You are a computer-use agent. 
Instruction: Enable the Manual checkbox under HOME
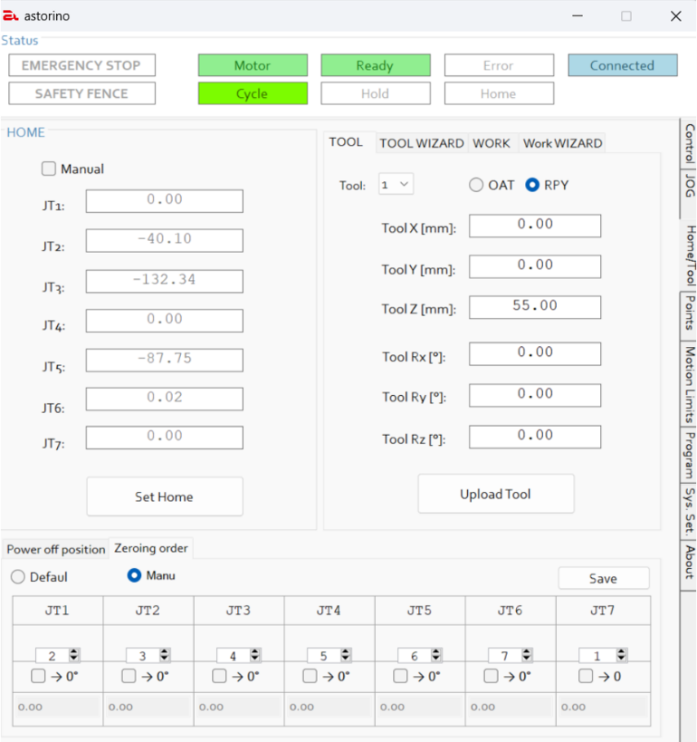coord(49,169)
